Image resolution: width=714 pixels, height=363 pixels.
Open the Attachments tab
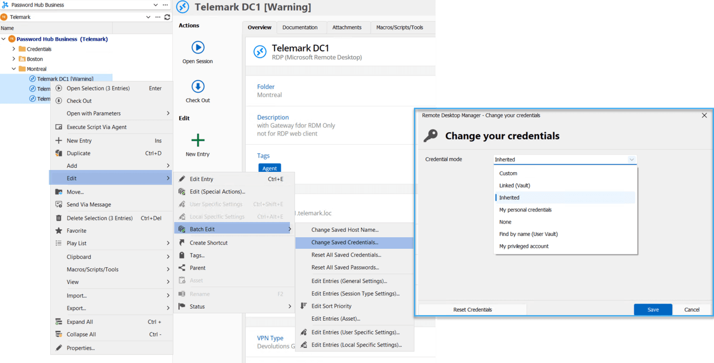(347, 27)
